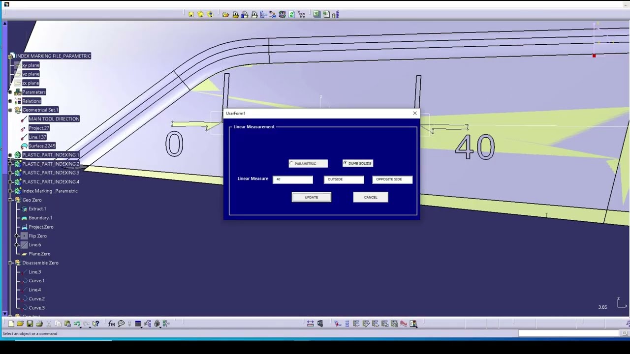
Task: Select MAIN TOOL DIRECTION tree item
Action: 54,119
